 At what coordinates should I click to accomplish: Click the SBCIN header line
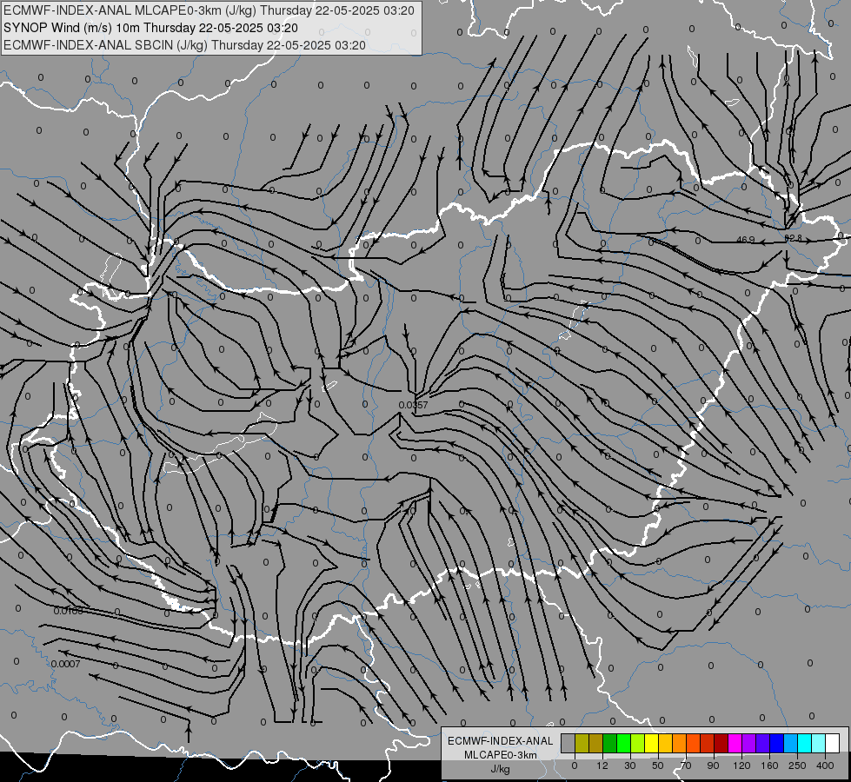[184, 45]
